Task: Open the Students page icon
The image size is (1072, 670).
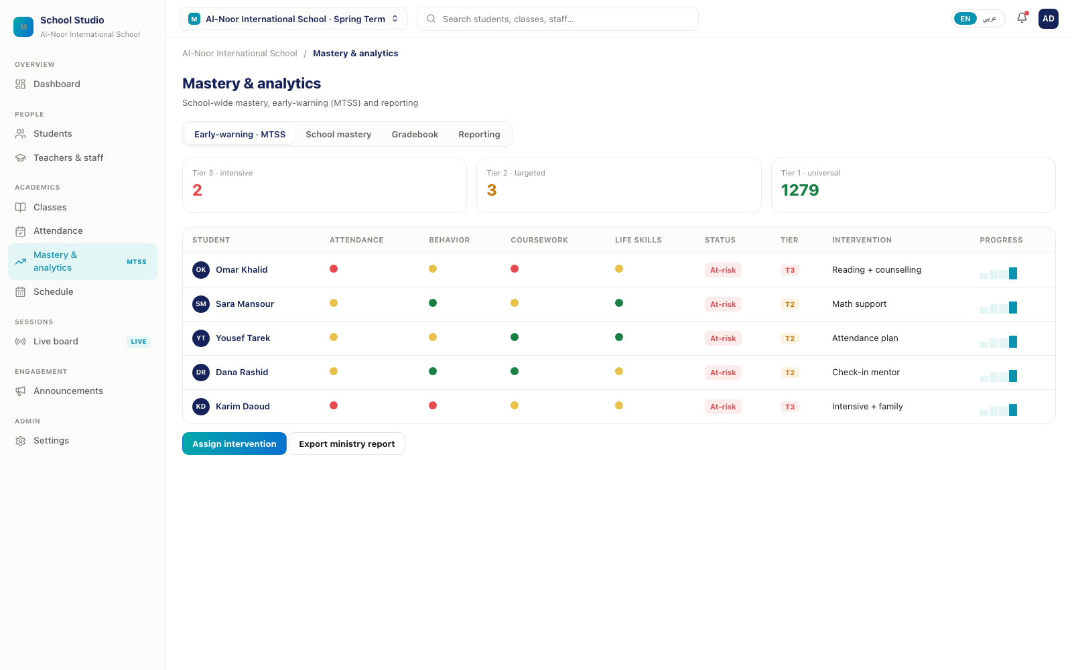Action: [21, 134]
